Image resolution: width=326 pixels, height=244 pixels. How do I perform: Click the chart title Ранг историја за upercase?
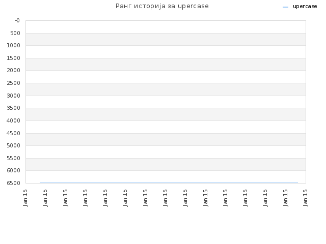tap(162, 6)
